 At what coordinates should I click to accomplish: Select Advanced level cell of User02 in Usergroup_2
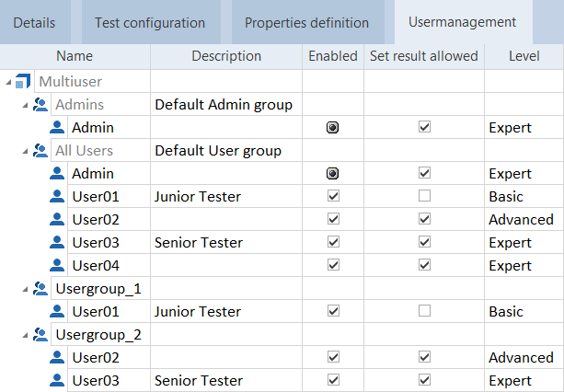[521, 358]
